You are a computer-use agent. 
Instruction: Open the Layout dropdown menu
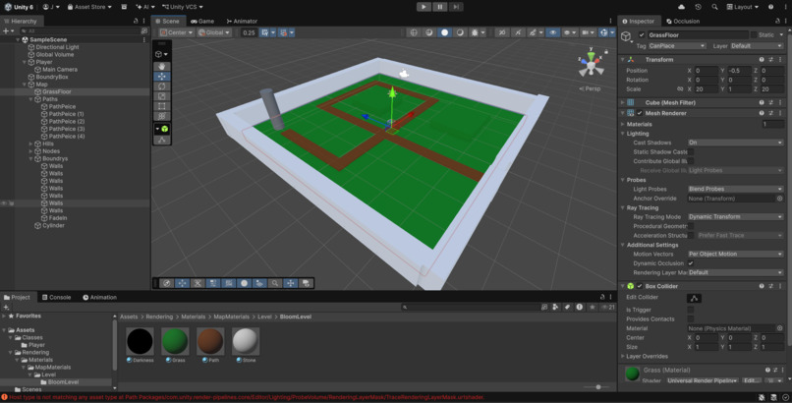click(x=743, y=7)
